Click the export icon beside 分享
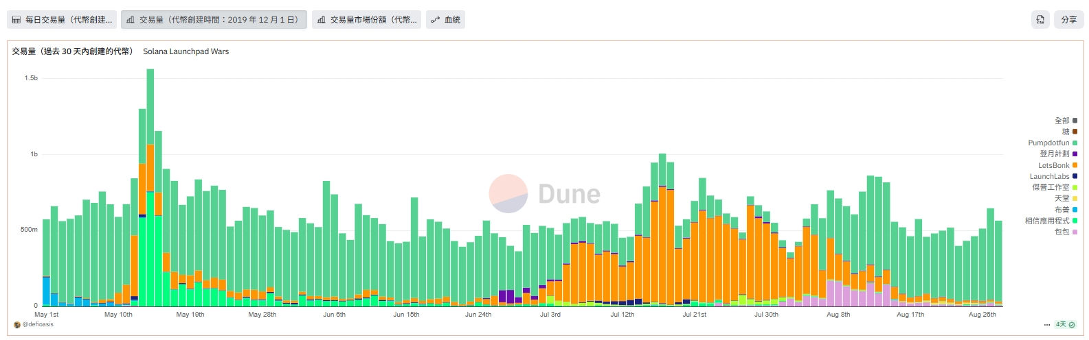Viewport: 1089px width, 340px height. pyautogui.click(x=1040, y=20)
